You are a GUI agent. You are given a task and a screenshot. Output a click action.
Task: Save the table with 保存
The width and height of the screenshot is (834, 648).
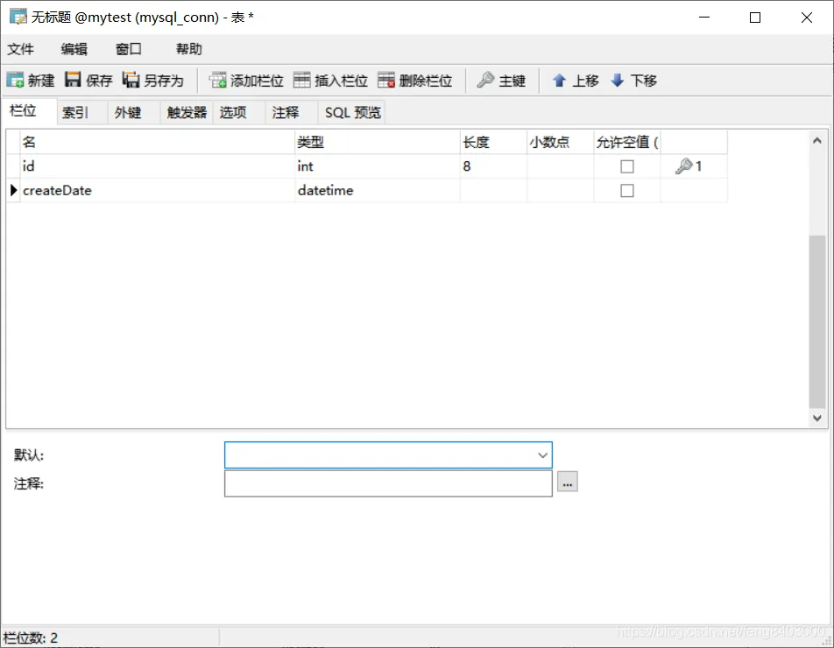(x=88, y=81)
